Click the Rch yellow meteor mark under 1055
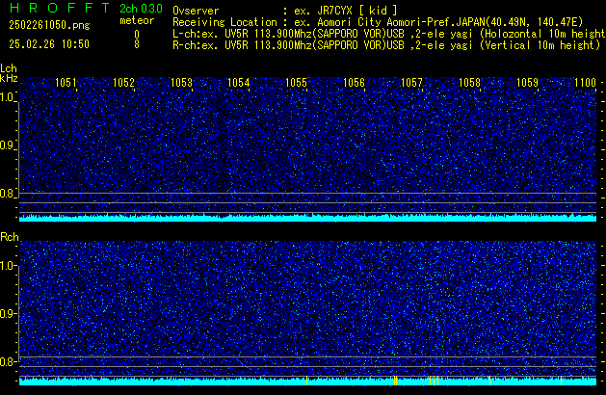 307,381
